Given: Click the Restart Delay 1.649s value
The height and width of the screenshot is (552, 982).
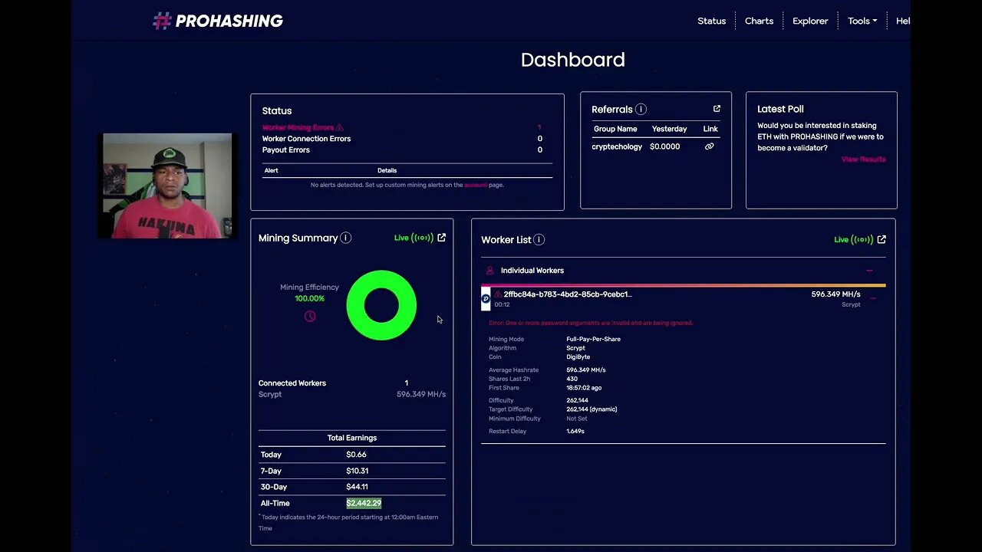Looking at the screenshot, I should point(575,431).
